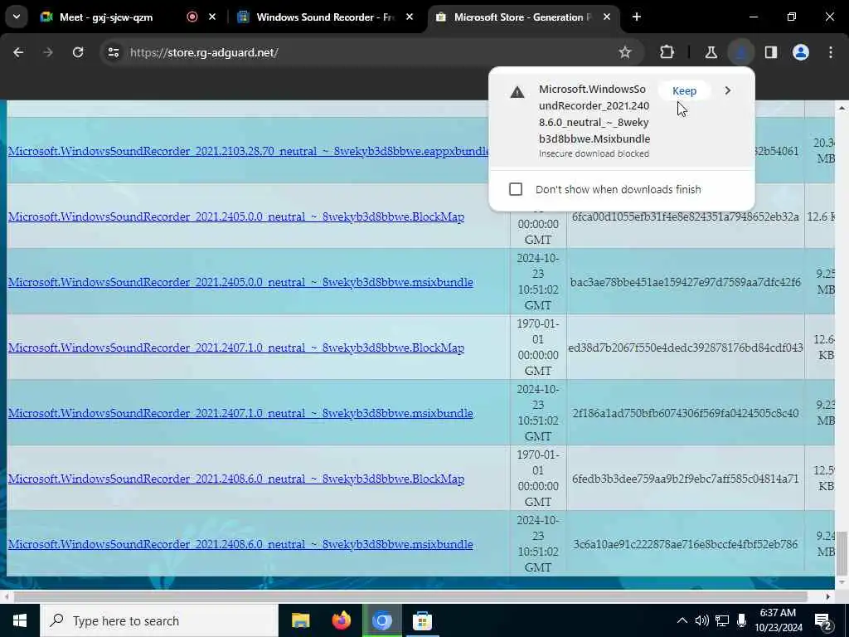Download the 2021.2408.6.0 msixbundle link
Image resolution: width=849 pixels, height=637 pixels.
click(x=240, y=544)
